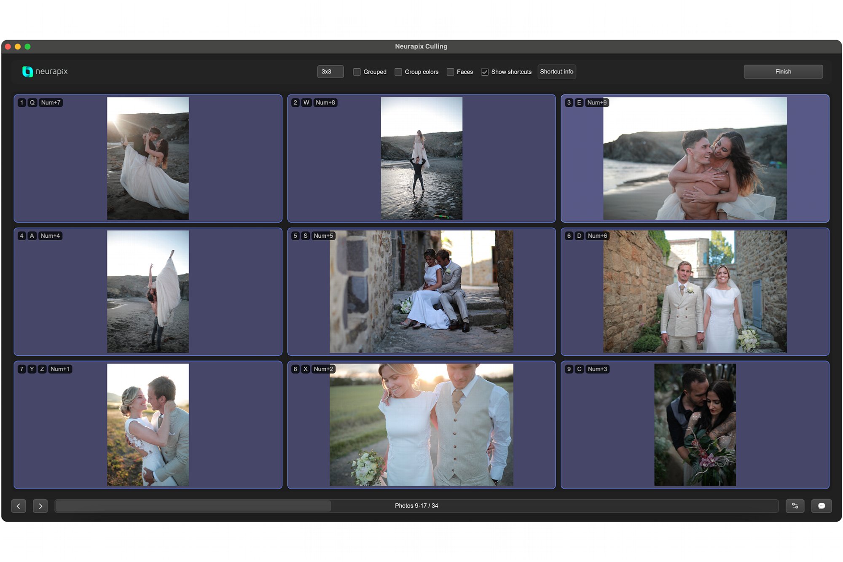Close the Neurapix Culling window
The image size is (843, 562).
8,47
